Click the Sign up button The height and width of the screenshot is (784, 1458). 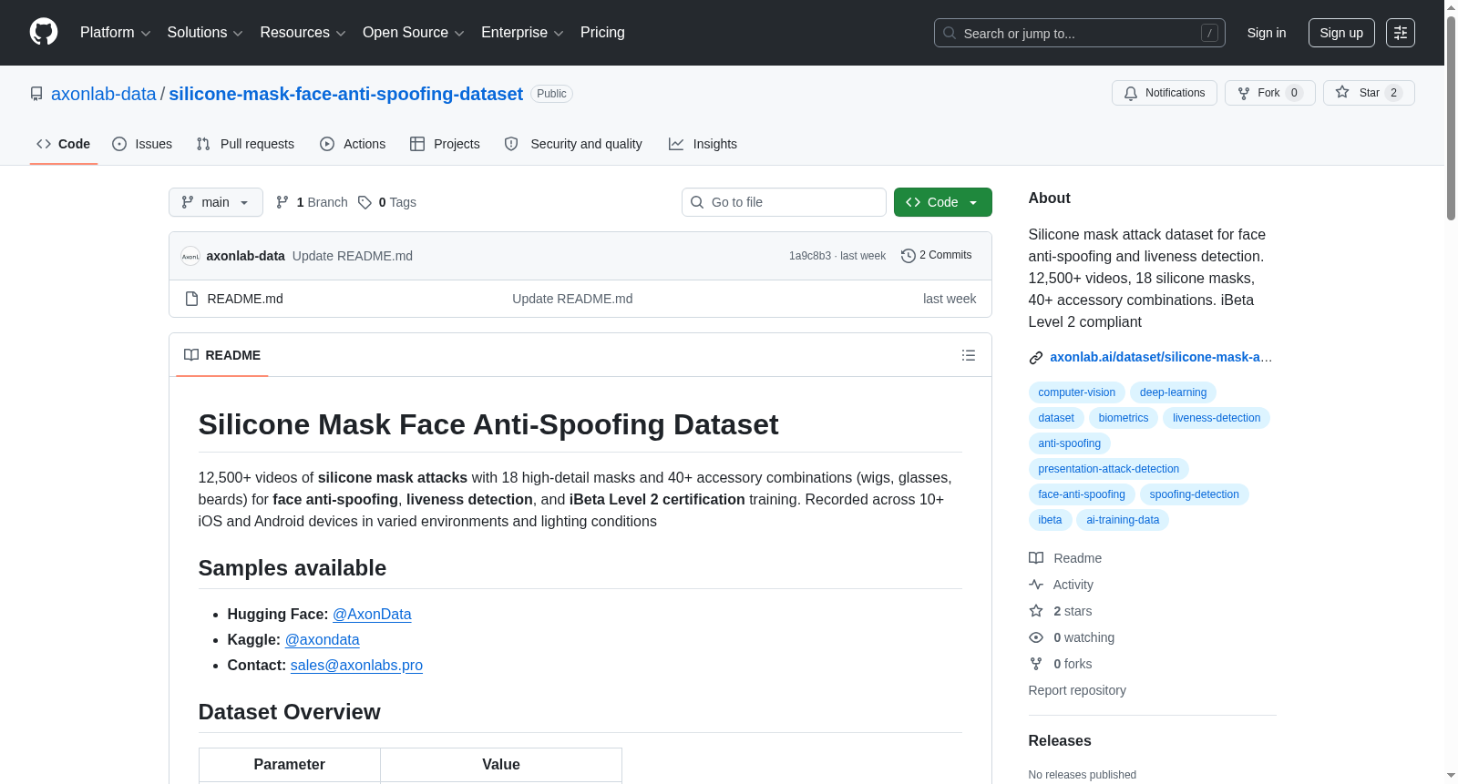click(1341, 33)
